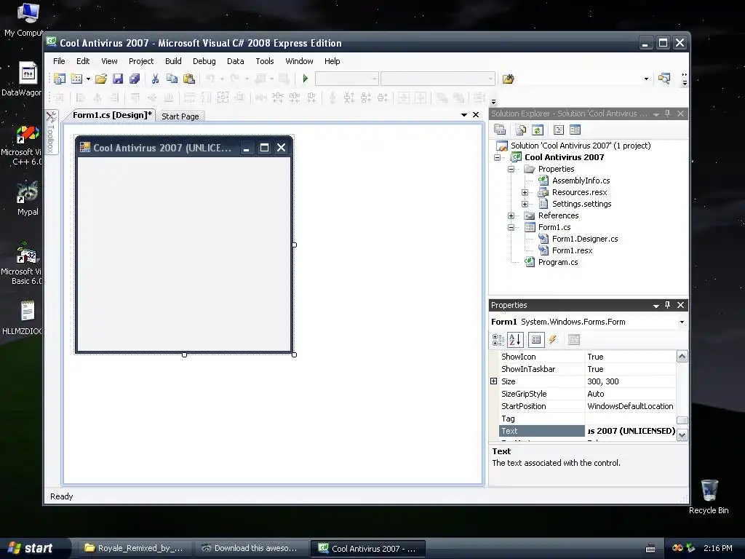
Task: Select Form1.Designer.cs in Solution Explorer
Action: [585, 239]
